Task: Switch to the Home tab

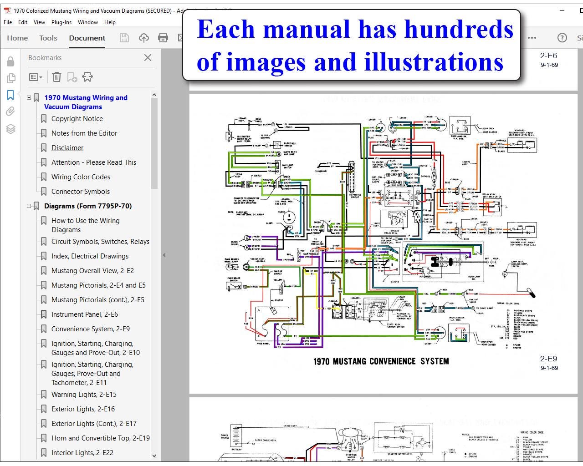Action: click(17, 38)
